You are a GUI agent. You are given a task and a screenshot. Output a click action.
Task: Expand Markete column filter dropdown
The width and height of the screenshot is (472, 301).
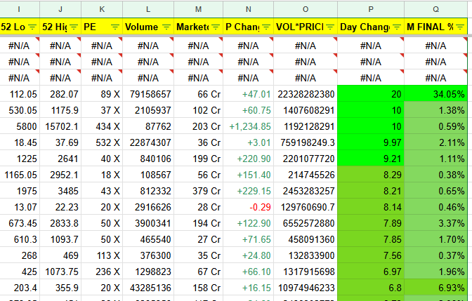(215, 27)
